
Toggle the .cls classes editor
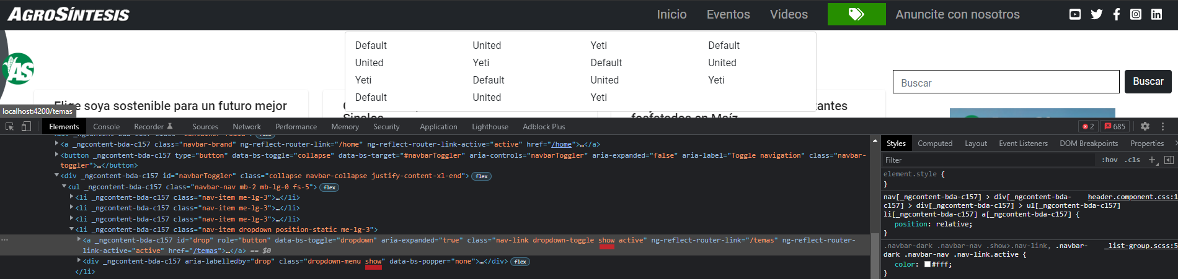pos(1132,160)
